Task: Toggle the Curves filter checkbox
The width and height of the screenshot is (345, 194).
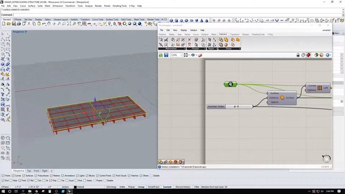Action: 13,176
